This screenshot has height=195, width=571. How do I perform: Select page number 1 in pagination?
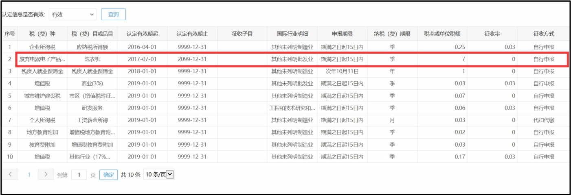(x=29, y=175)
